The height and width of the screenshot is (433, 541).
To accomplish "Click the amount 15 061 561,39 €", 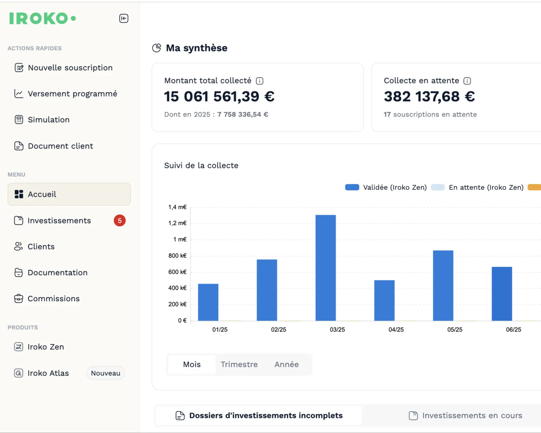I will [x=219, y=97].
